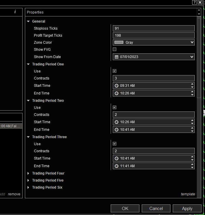Uncheck Use for Trading Period Three
205x215 pixels.
(x=115, y=144)
